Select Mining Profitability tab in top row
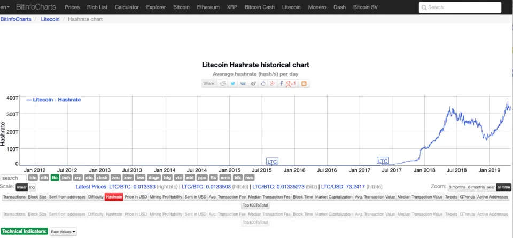 coord(166,197)
